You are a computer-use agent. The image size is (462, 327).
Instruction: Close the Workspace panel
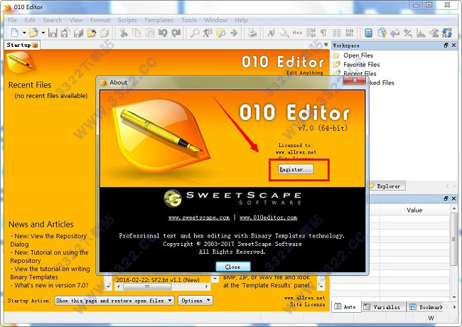coord(453,45)
